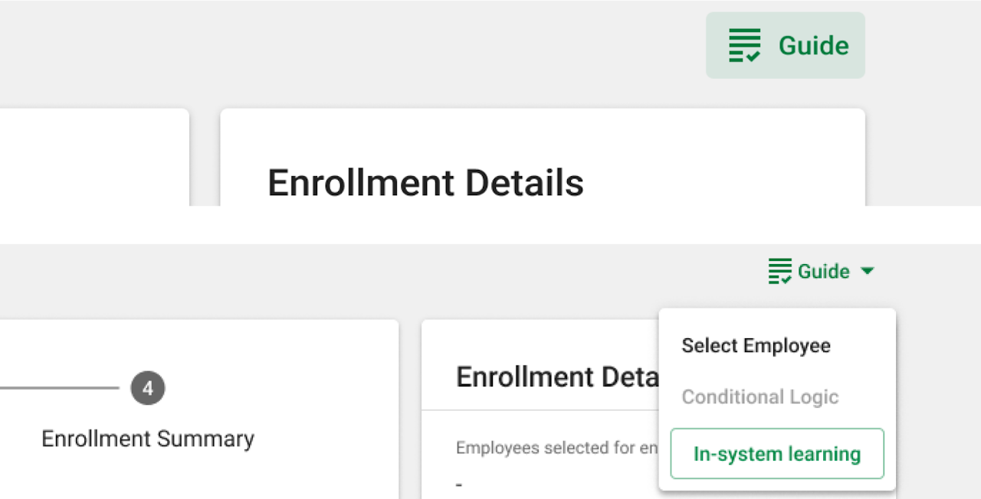Click the white band separating the two views

[490, 225]
